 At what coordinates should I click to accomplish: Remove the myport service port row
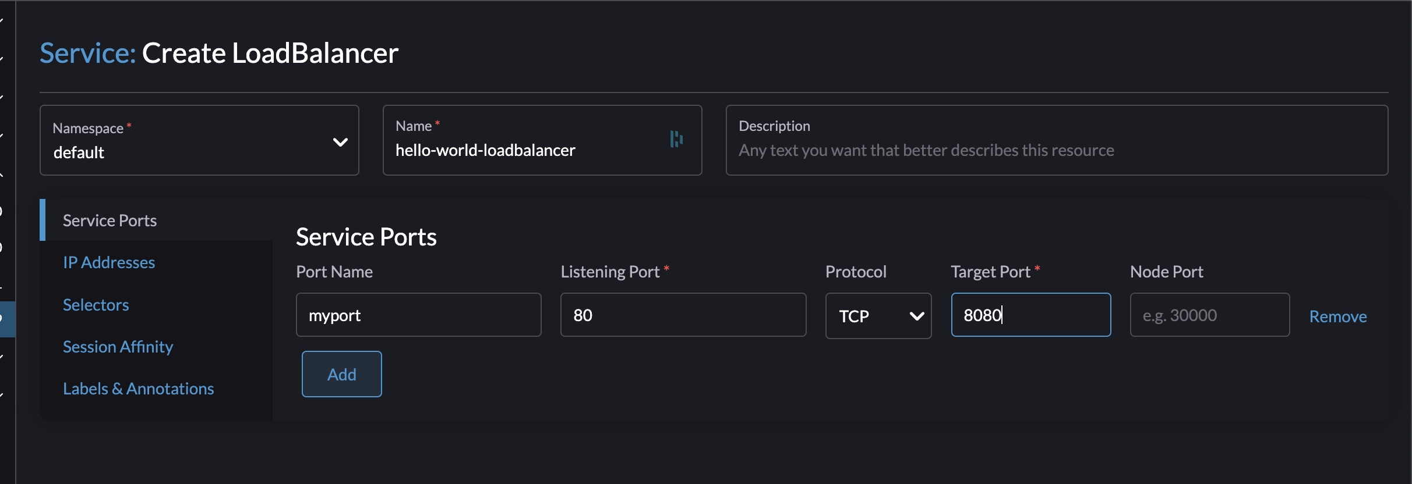coord(1337,316)
